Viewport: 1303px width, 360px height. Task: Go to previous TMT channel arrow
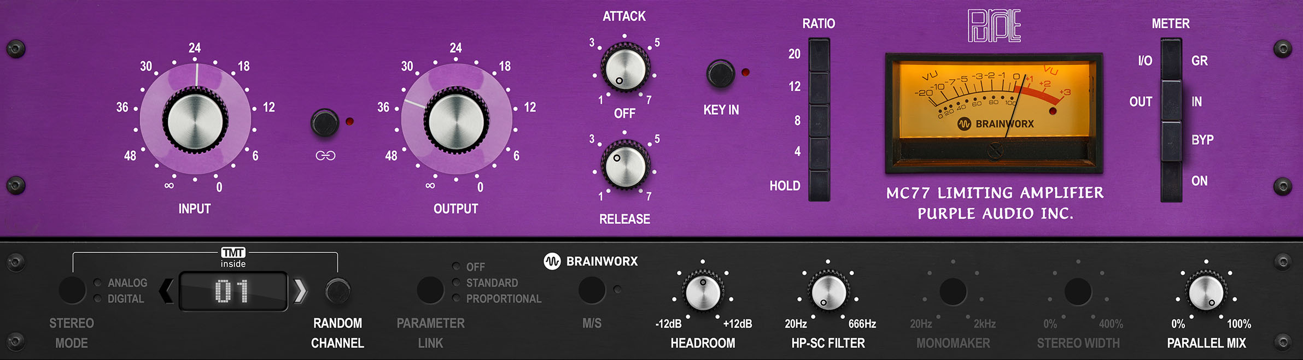tap(166, 291)
